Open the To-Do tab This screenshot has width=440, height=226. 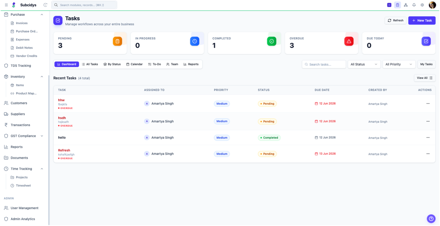[154, 64]
